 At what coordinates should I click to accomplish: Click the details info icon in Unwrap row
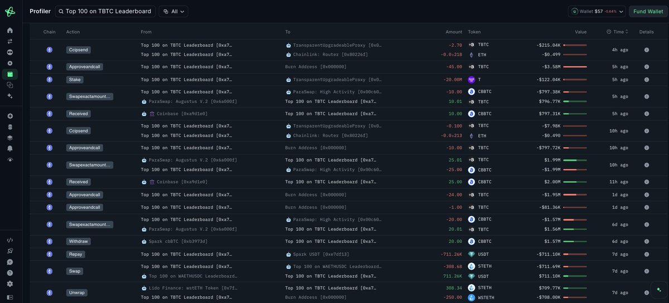[647, 292]
